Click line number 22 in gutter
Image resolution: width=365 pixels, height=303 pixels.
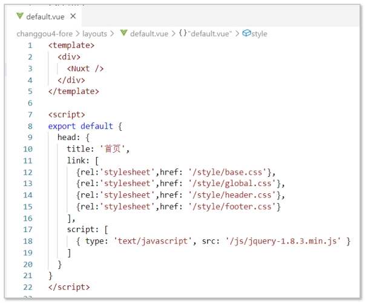28,287
